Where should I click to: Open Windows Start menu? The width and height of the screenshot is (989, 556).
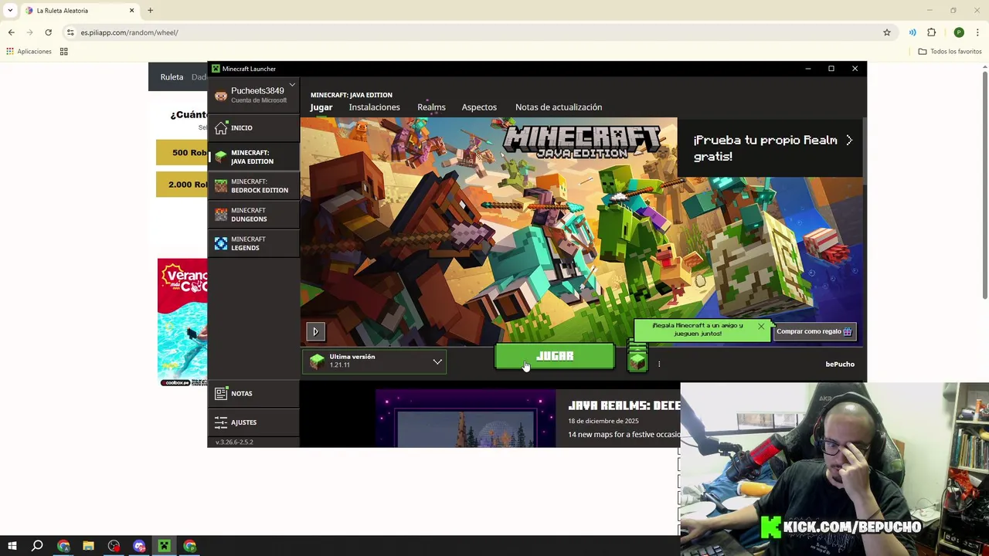[12, 546]
